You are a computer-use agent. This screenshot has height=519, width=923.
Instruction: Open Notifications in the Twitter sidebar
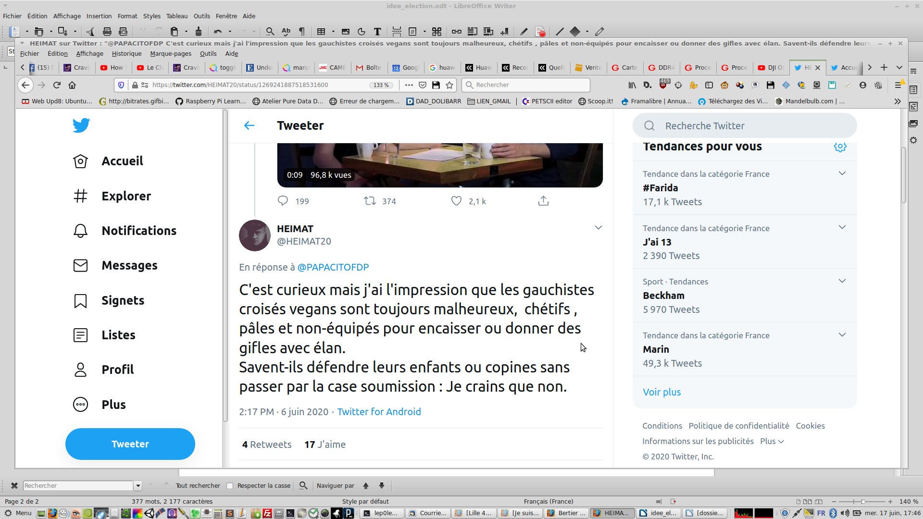coord(138,231)
